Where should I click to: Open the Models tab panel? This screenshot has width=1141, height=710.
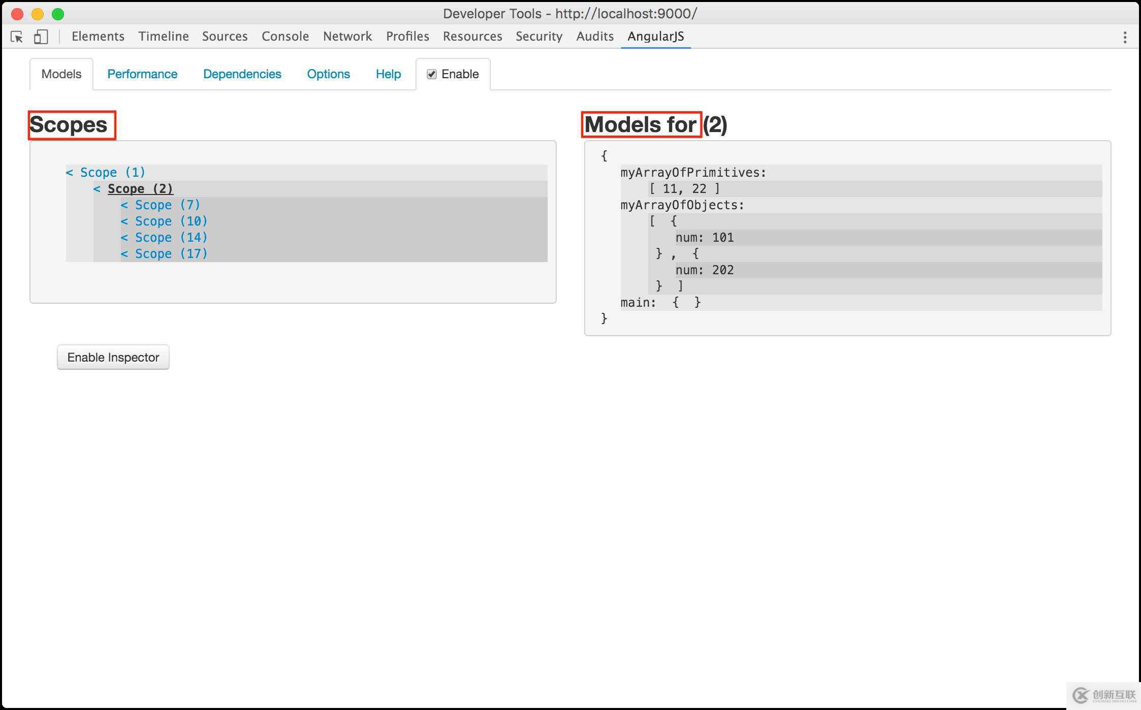click(x=61, y=74)
